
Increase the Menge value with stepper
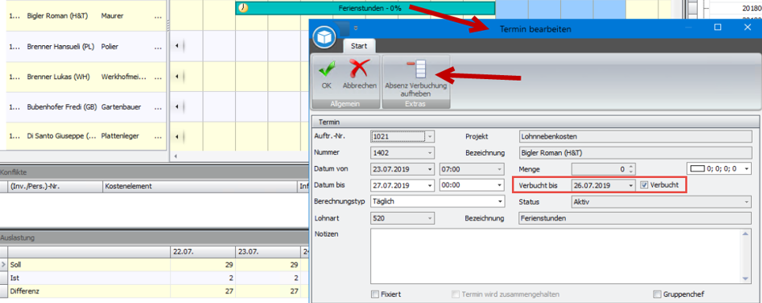[631, 167]
